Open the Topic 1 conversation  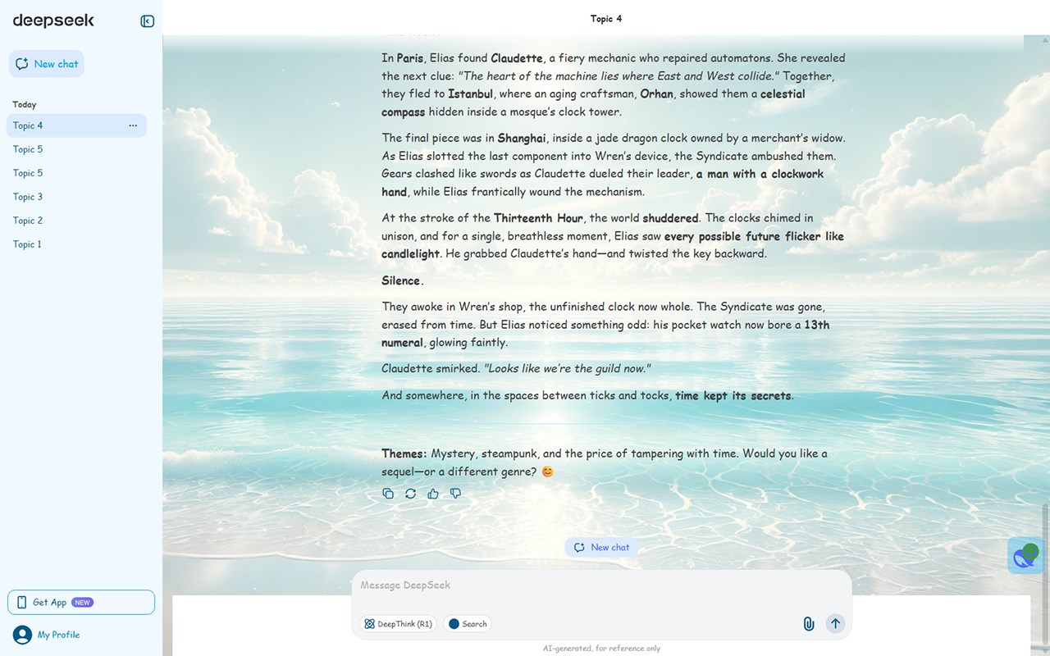coord(76,244)
